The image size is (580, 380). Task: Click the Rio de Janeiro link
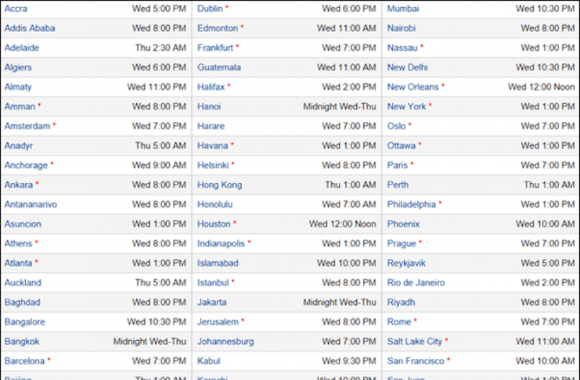point(416,283)
